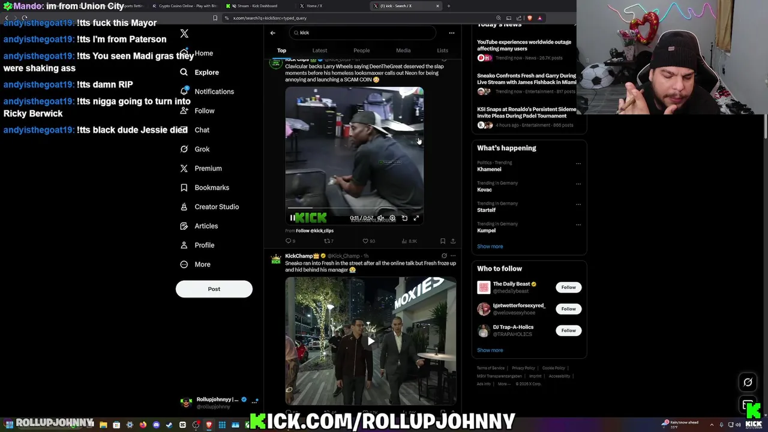
Task: Follow the welovesexyhoee account
Action: [x=568, y=309]
